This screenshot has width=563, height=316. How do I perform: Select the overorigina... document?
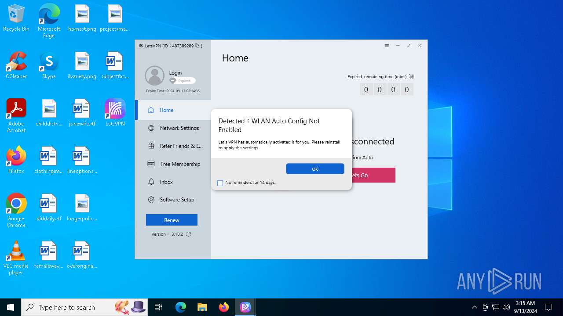(x=82, y=255)
